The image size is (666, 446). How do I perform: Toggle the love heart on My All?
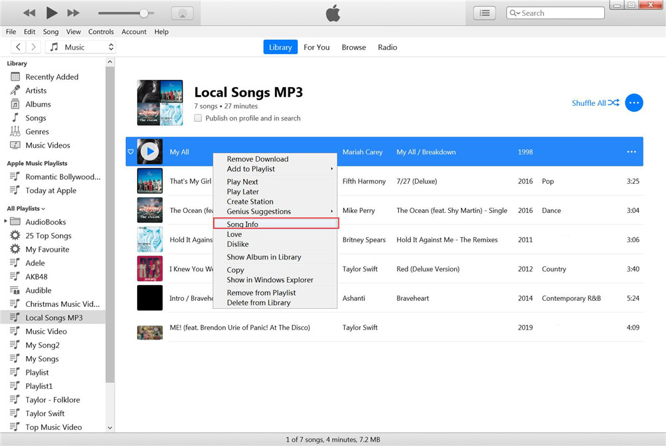[x=131, y=152]
